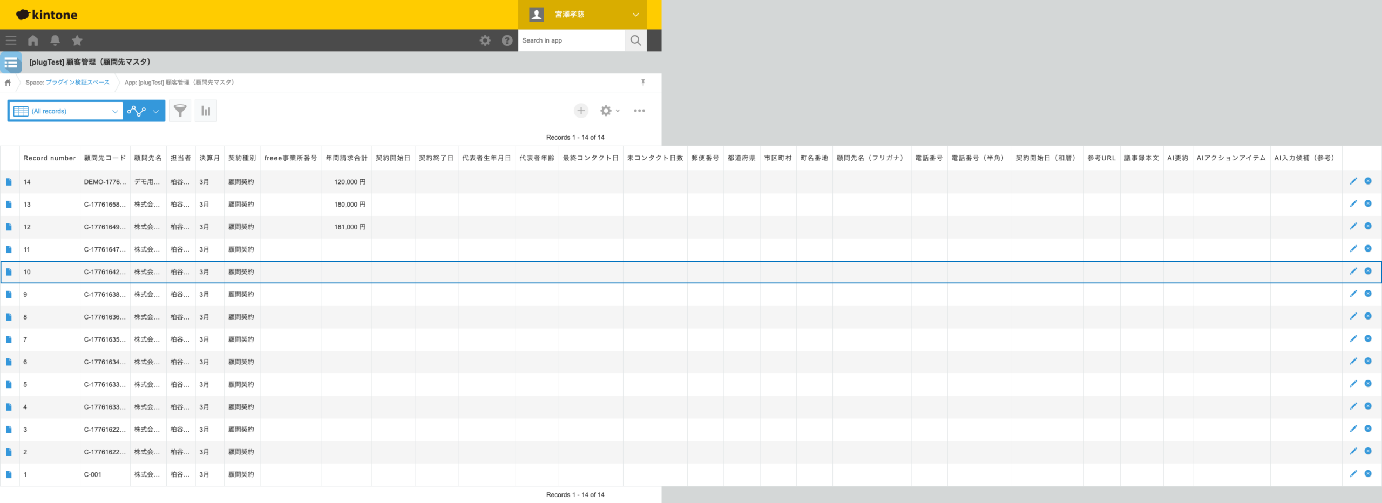This screenshot has height=503, width=1382.
Task: Open the process flow view dropdown
Action: click(x=144, y=111)
